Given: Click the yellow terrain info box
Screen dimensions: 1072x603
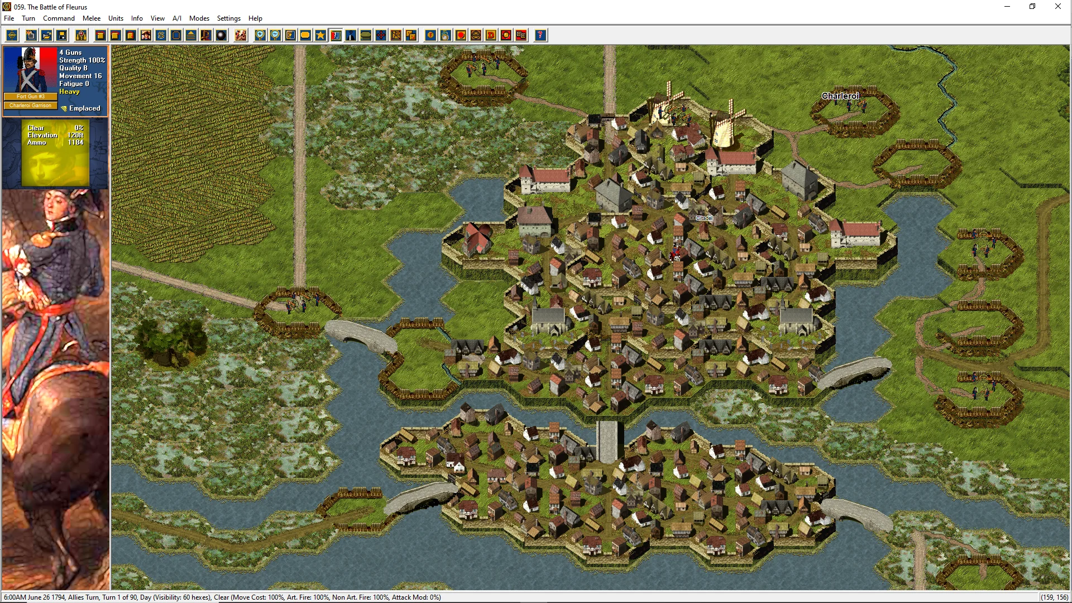Looking at the screenshot, I should (x=55, y=152).
